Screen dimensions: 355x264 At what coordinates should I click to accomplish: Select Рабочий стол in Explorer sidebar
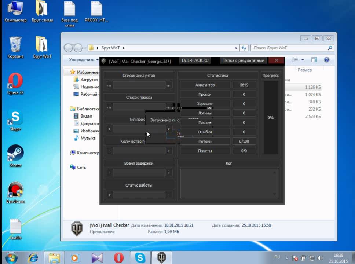tap(86, 94)
